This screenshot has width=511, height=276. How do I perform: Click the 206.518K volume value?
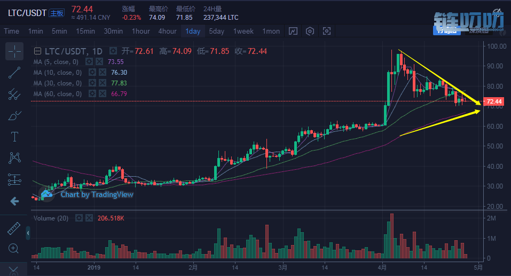tap(111, 218)
